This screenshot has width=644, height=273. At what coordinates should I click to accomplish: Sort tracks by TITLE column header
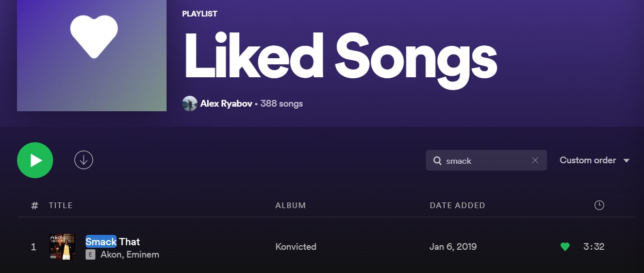click(61, 205)
